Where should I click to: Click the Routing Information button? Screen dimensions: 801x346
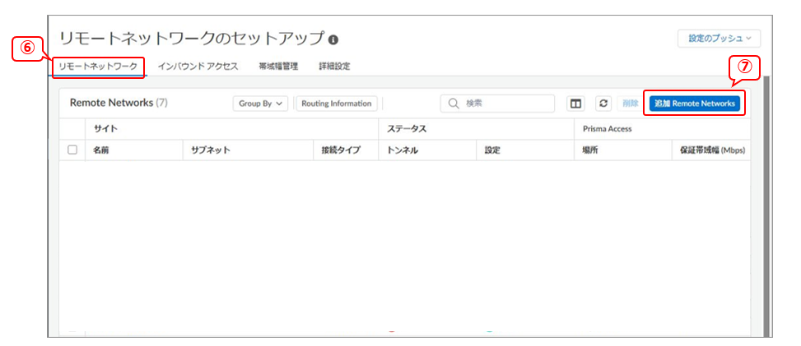point(337,104)
